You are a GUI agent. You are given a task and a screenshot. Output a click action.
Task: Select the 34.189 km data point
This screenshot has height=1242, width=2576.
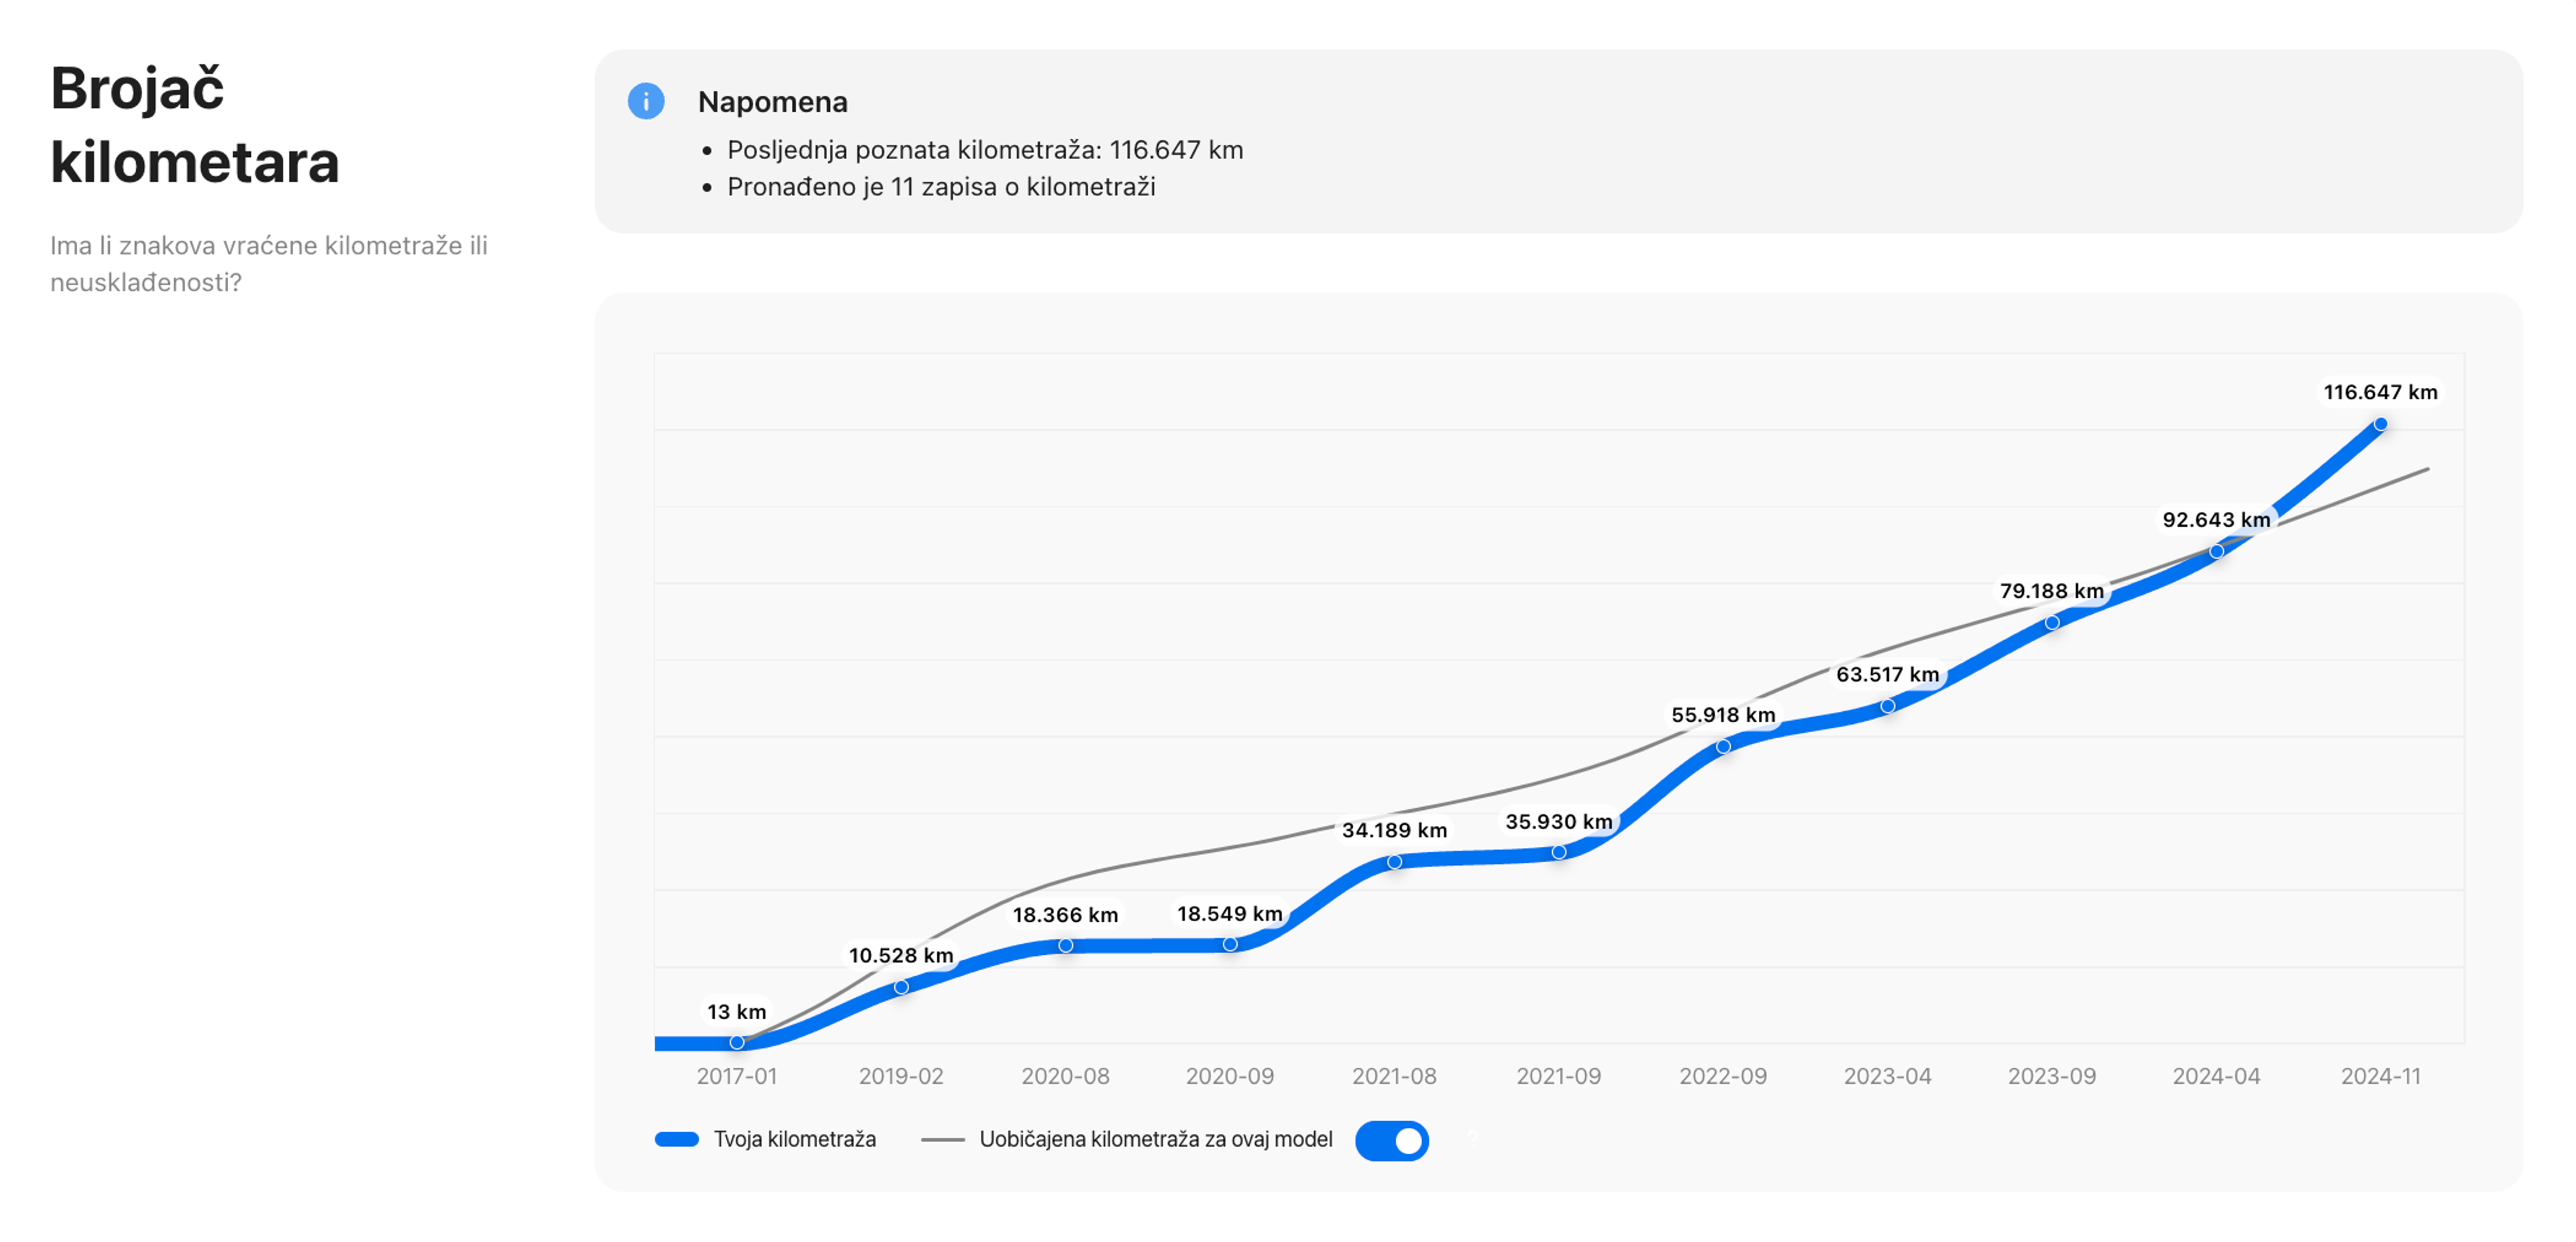tap(1394, 862)
